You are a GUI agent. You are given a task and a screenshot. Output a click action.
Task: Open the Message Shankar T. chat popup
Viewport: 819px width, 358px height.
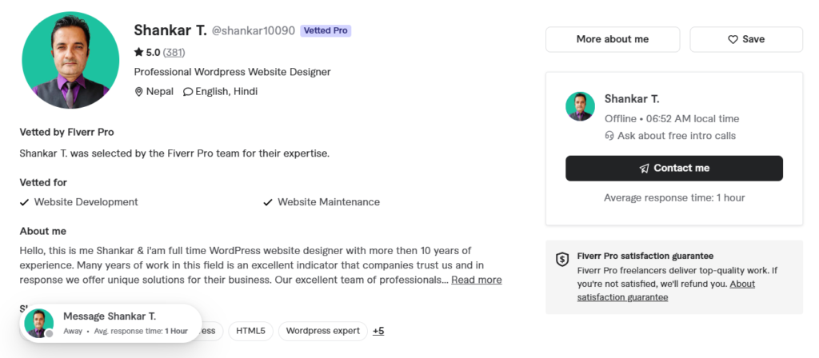click(110, 323)
